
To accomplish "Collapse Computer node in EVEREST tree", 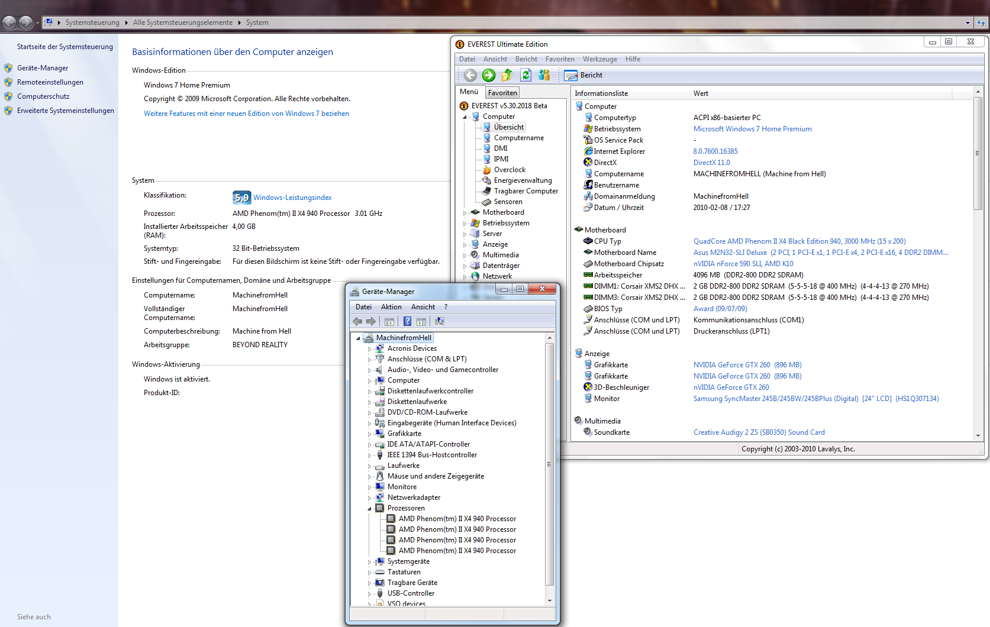I will pos(465,117).
